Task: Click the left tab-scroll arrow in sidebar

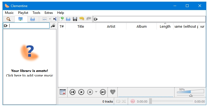Action: click(50, 19)
